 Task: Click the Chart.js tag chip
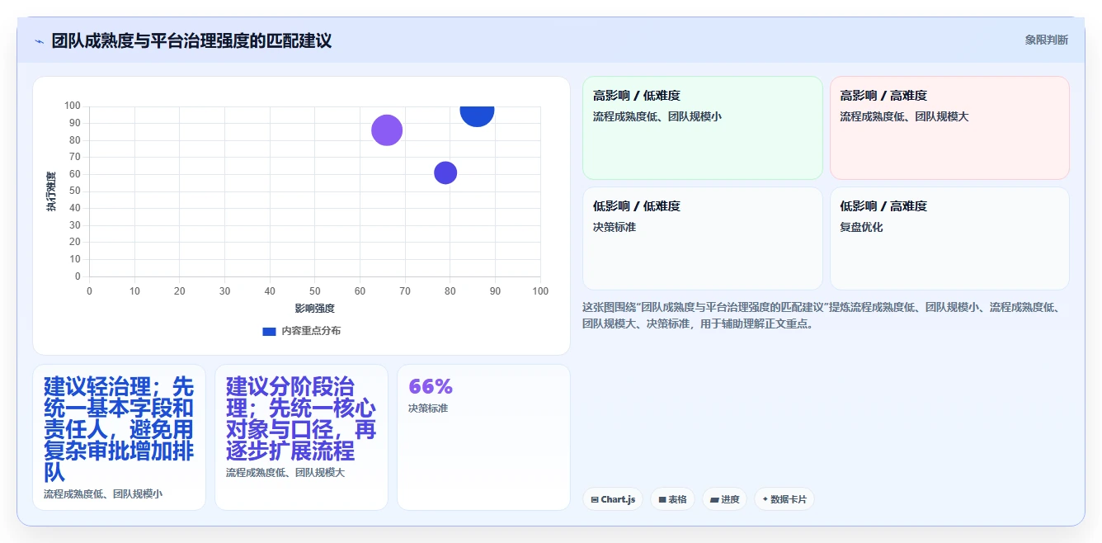coord(612,499)
